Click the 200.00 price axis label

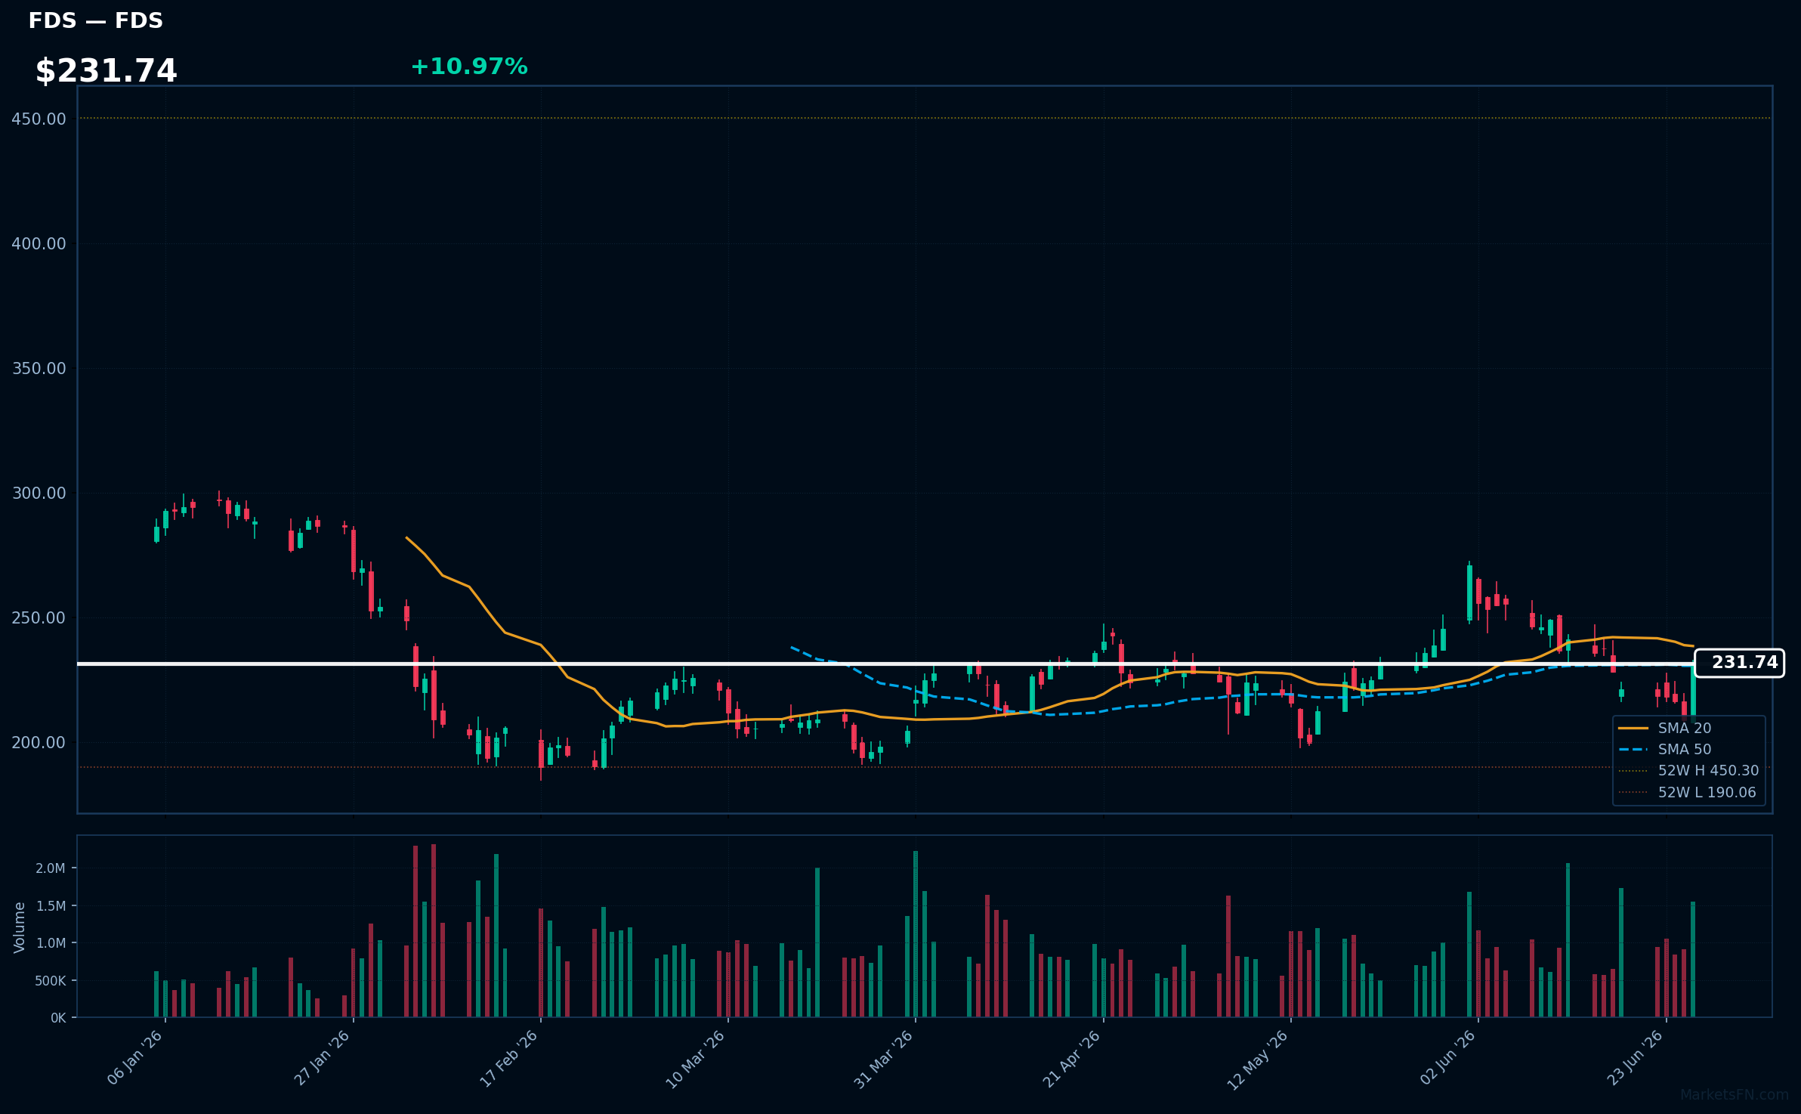[39, 742]
